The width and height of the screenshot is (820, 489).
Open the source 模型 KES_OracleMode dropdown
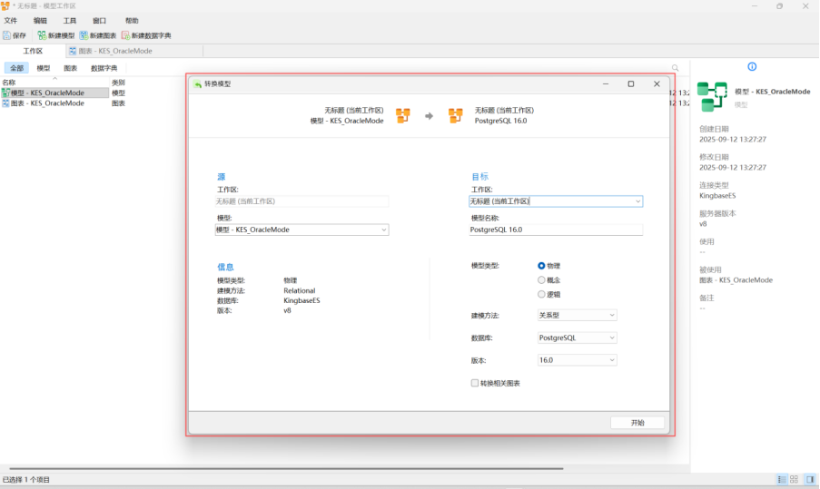point(301,230)
